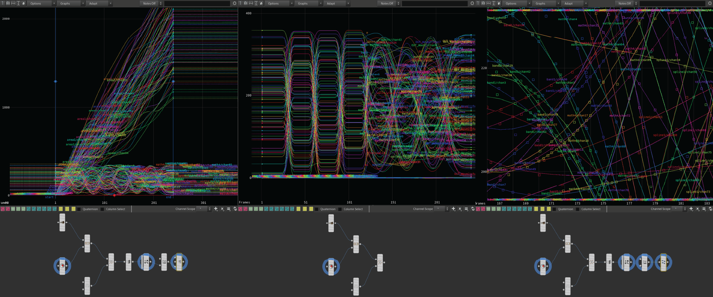Select the top node in the middle network
Viewport: 713px width, 297px height.
(331, 223)
